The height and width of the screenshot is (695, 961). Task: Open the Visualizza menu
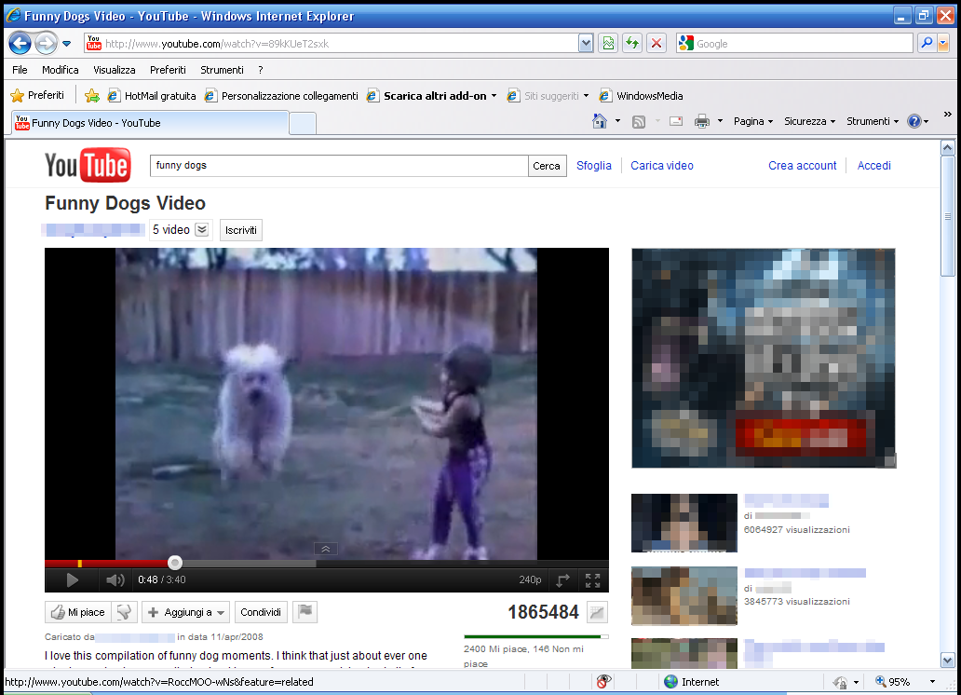click(x=114, y=70)
